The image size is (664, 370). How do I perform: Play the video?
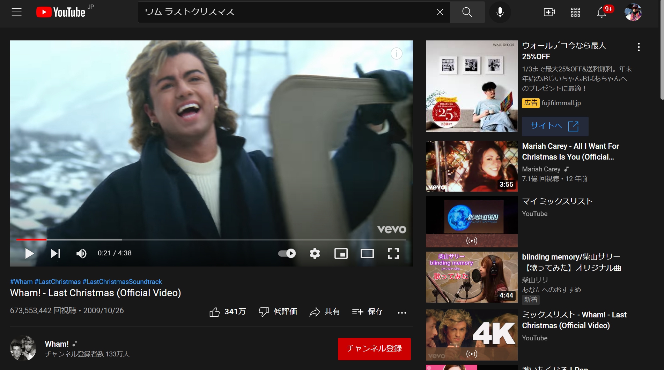pos(29,253)
